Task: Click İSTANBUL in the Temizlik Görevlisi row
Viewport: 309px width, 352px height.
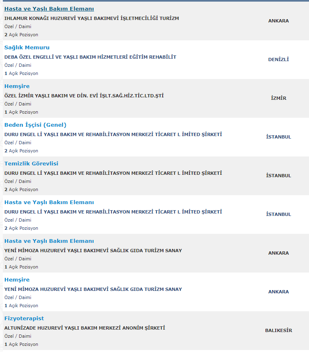Action: 279,176
